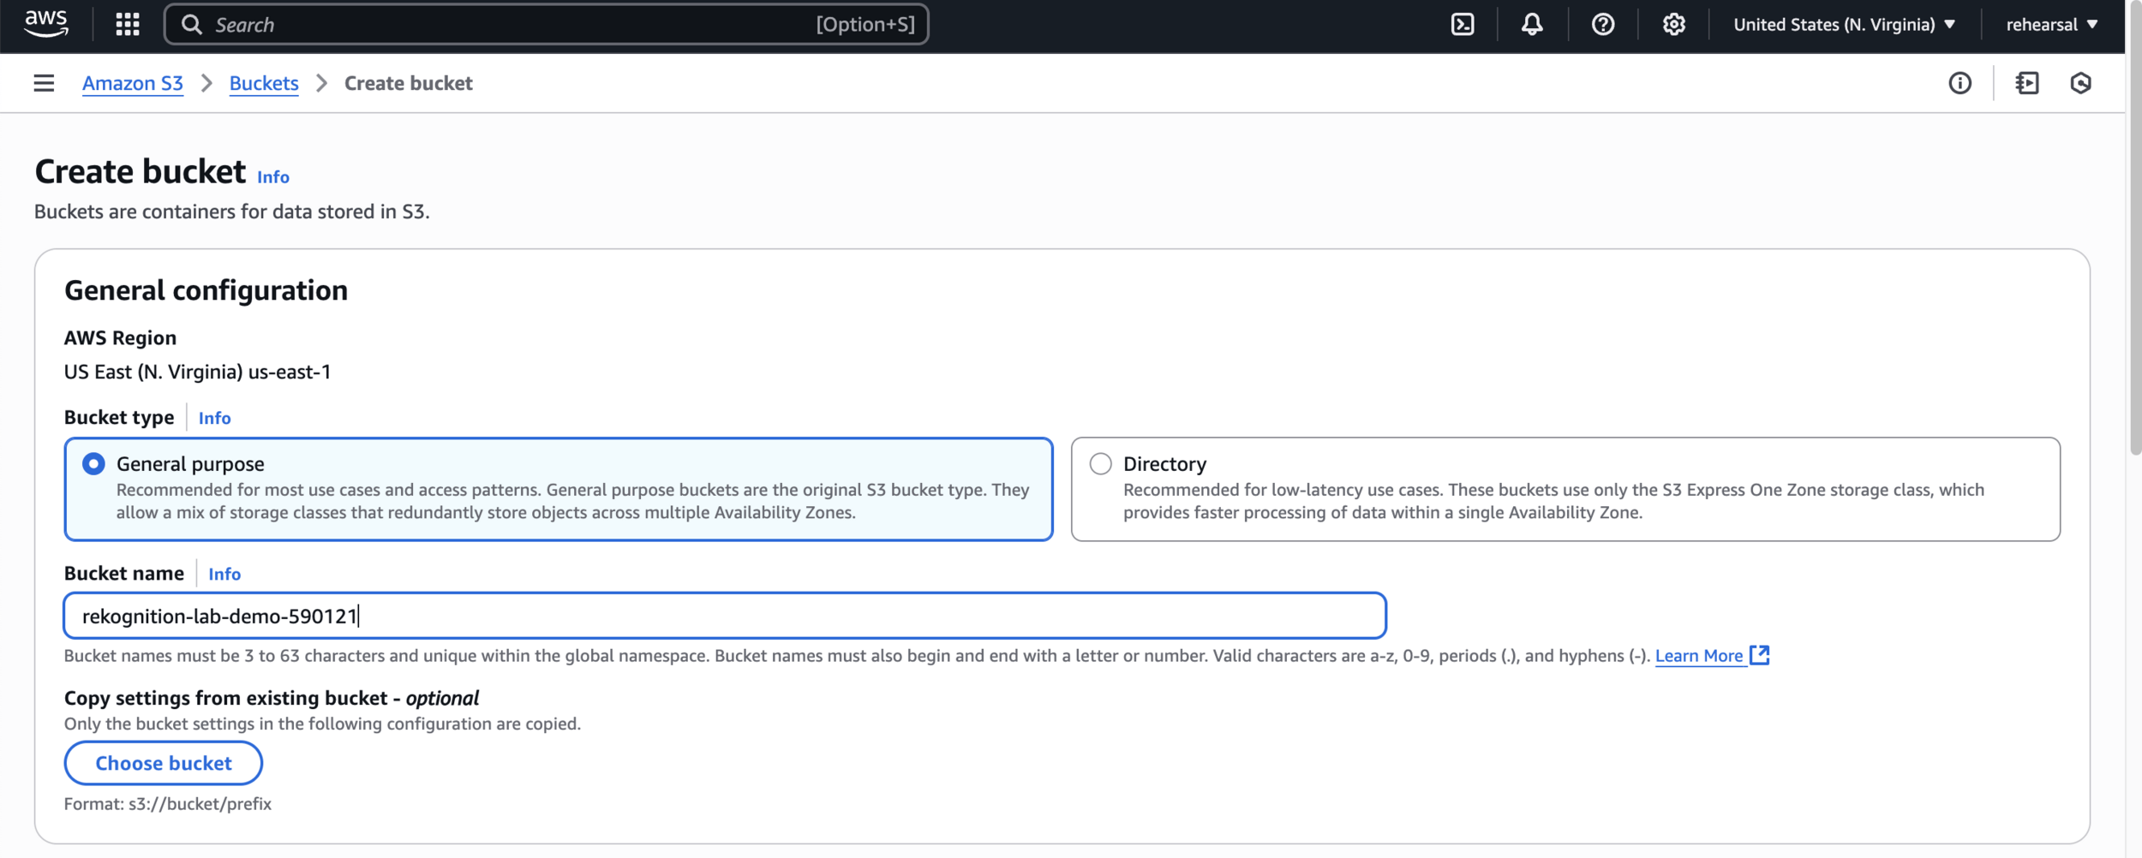Screen dimensions: 2142x858
Task: Go to Buckets breadcrumb
Action: tap(264, 83)
